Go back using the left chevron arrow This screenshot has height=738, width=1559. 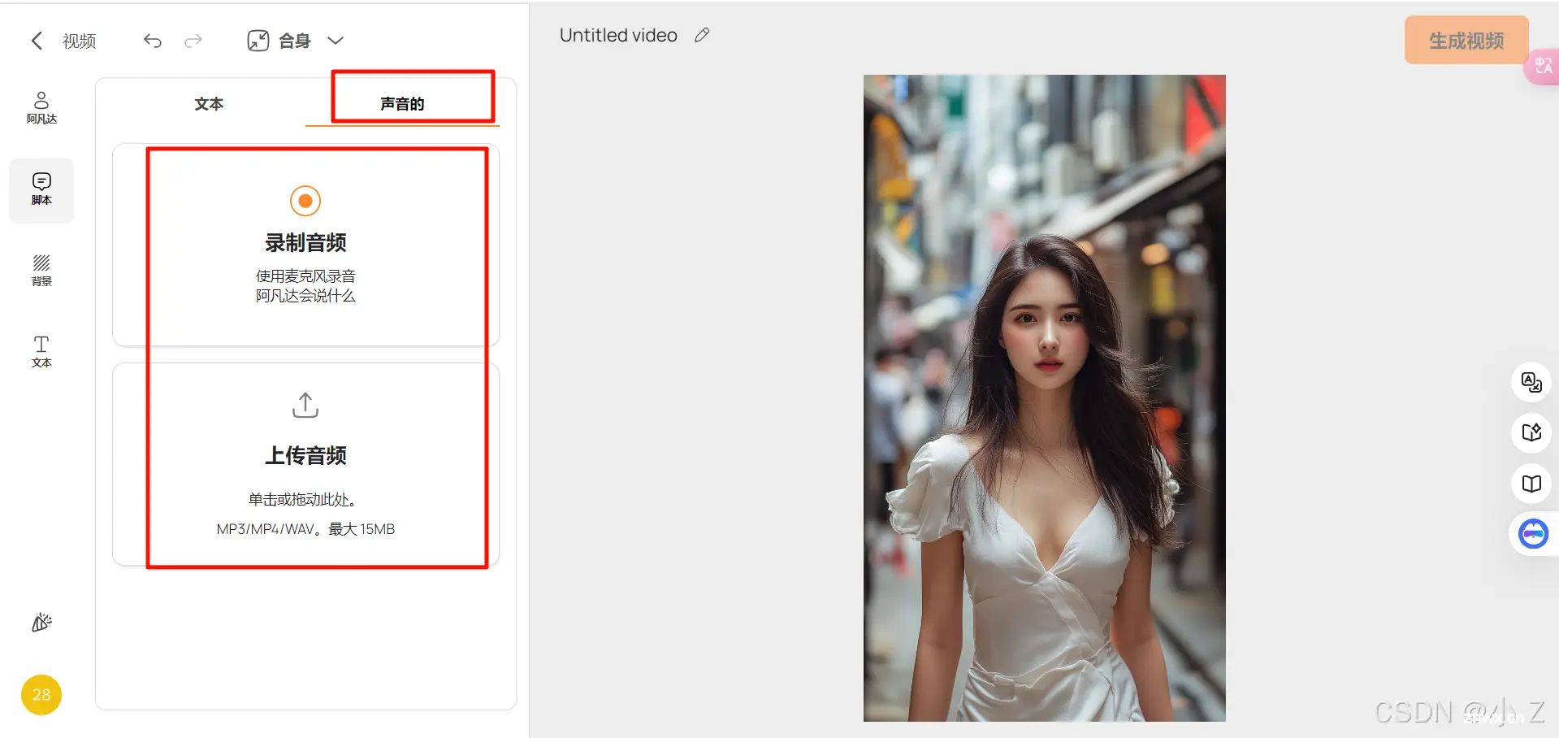37,41
